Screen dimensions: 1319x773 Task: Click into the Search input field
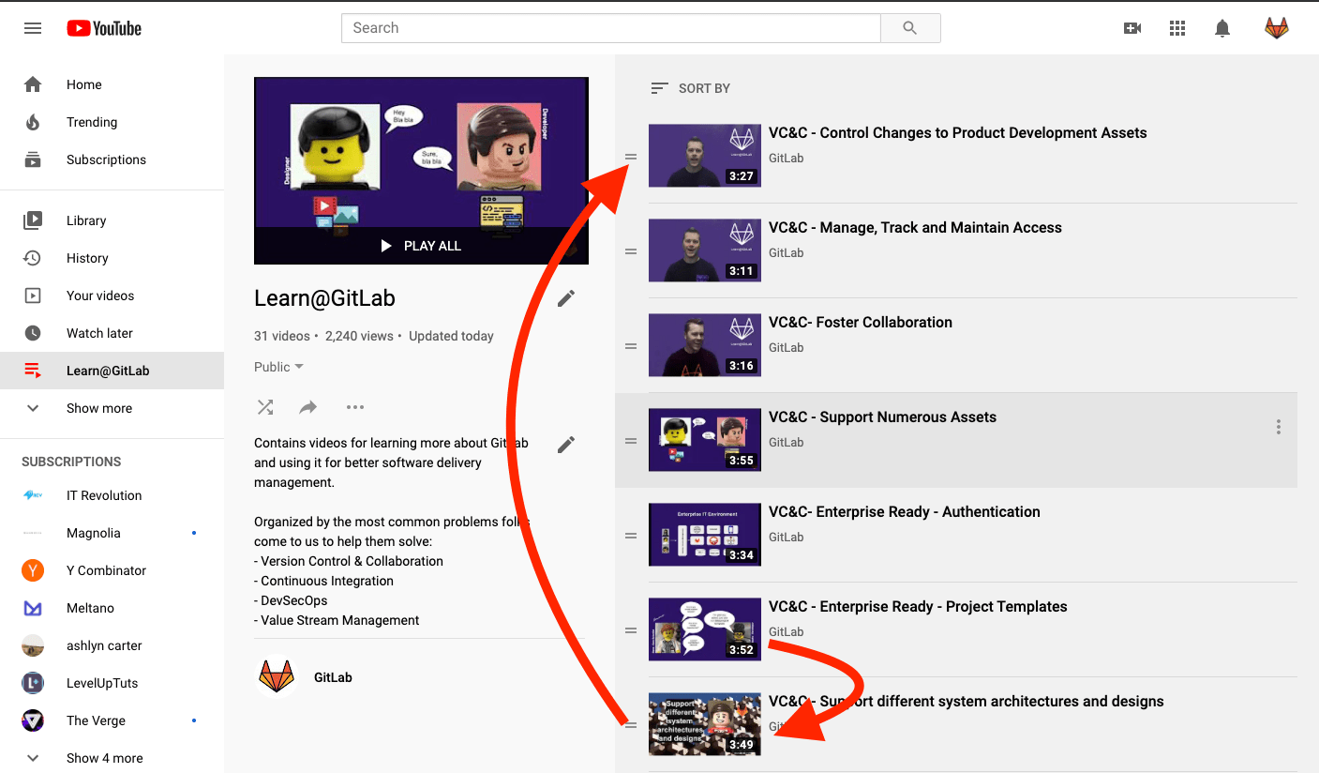[x=610, y=28]
